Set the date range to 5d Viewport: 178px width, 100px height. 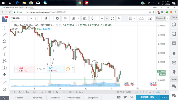(20, 92)
